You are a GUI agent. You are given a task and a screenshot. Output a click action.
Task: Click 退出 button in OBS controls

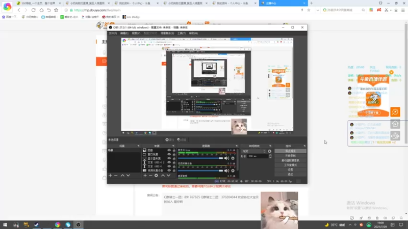[x=290, y=175]
